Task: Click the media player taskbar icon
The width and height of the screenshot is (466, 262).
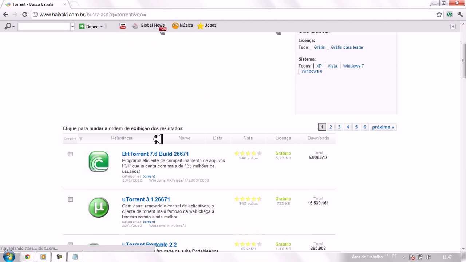Action: pos(43,257)
